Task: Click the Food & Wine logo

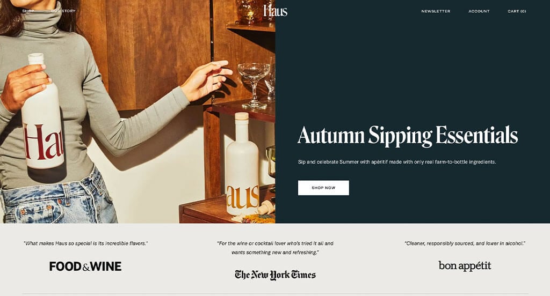Action: pos(85,266)
